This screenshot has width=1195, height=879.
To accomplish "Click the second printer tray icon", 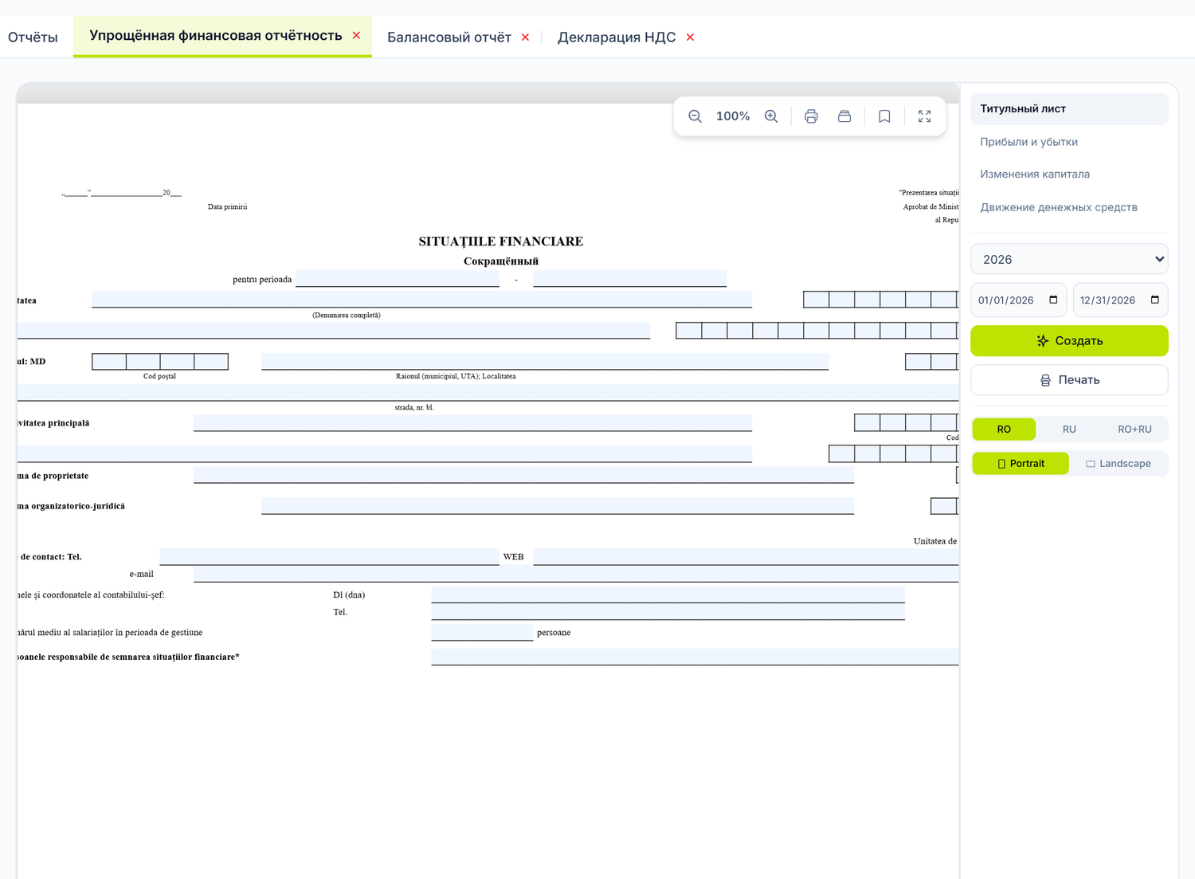I will click(844, 116).
